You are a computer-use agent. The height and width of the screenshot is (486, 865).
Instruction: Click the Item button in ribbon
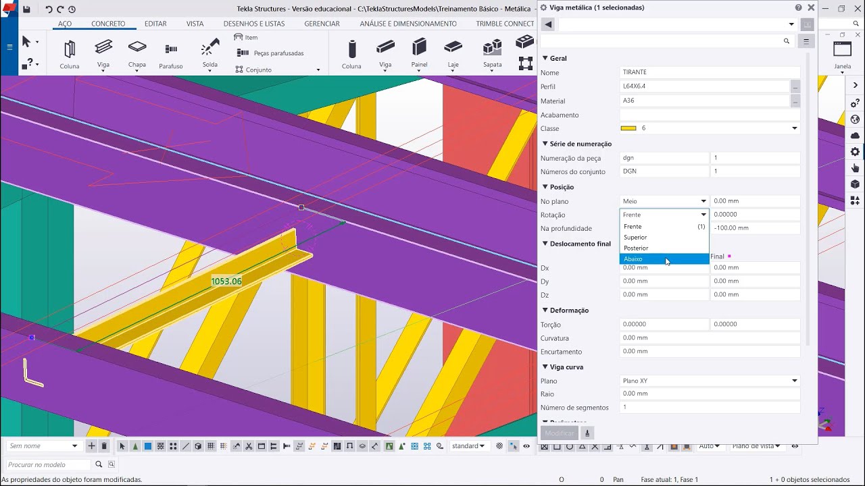[x=245, y=37]
